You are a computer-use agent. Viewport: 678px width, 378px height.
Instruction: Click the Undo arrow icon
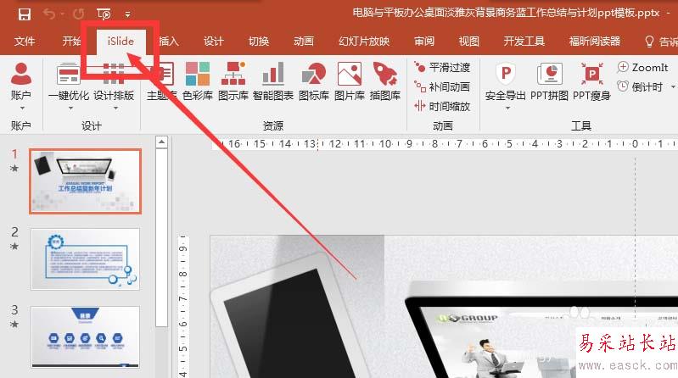[49, 14]
